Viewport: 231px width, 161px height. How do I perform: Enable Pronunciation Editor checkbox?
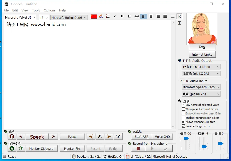click(183, 118)
